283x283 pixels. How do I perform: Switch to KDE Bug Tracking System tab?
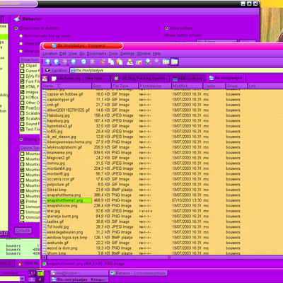139,79
